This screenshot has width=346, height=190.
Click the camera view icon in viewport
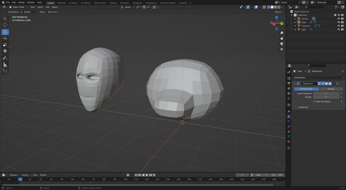coord(282,44)
